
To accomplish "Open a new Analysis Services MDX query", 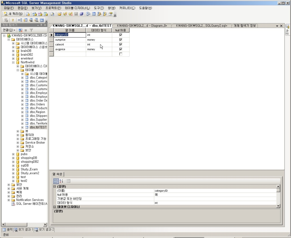I will (34, 14).
